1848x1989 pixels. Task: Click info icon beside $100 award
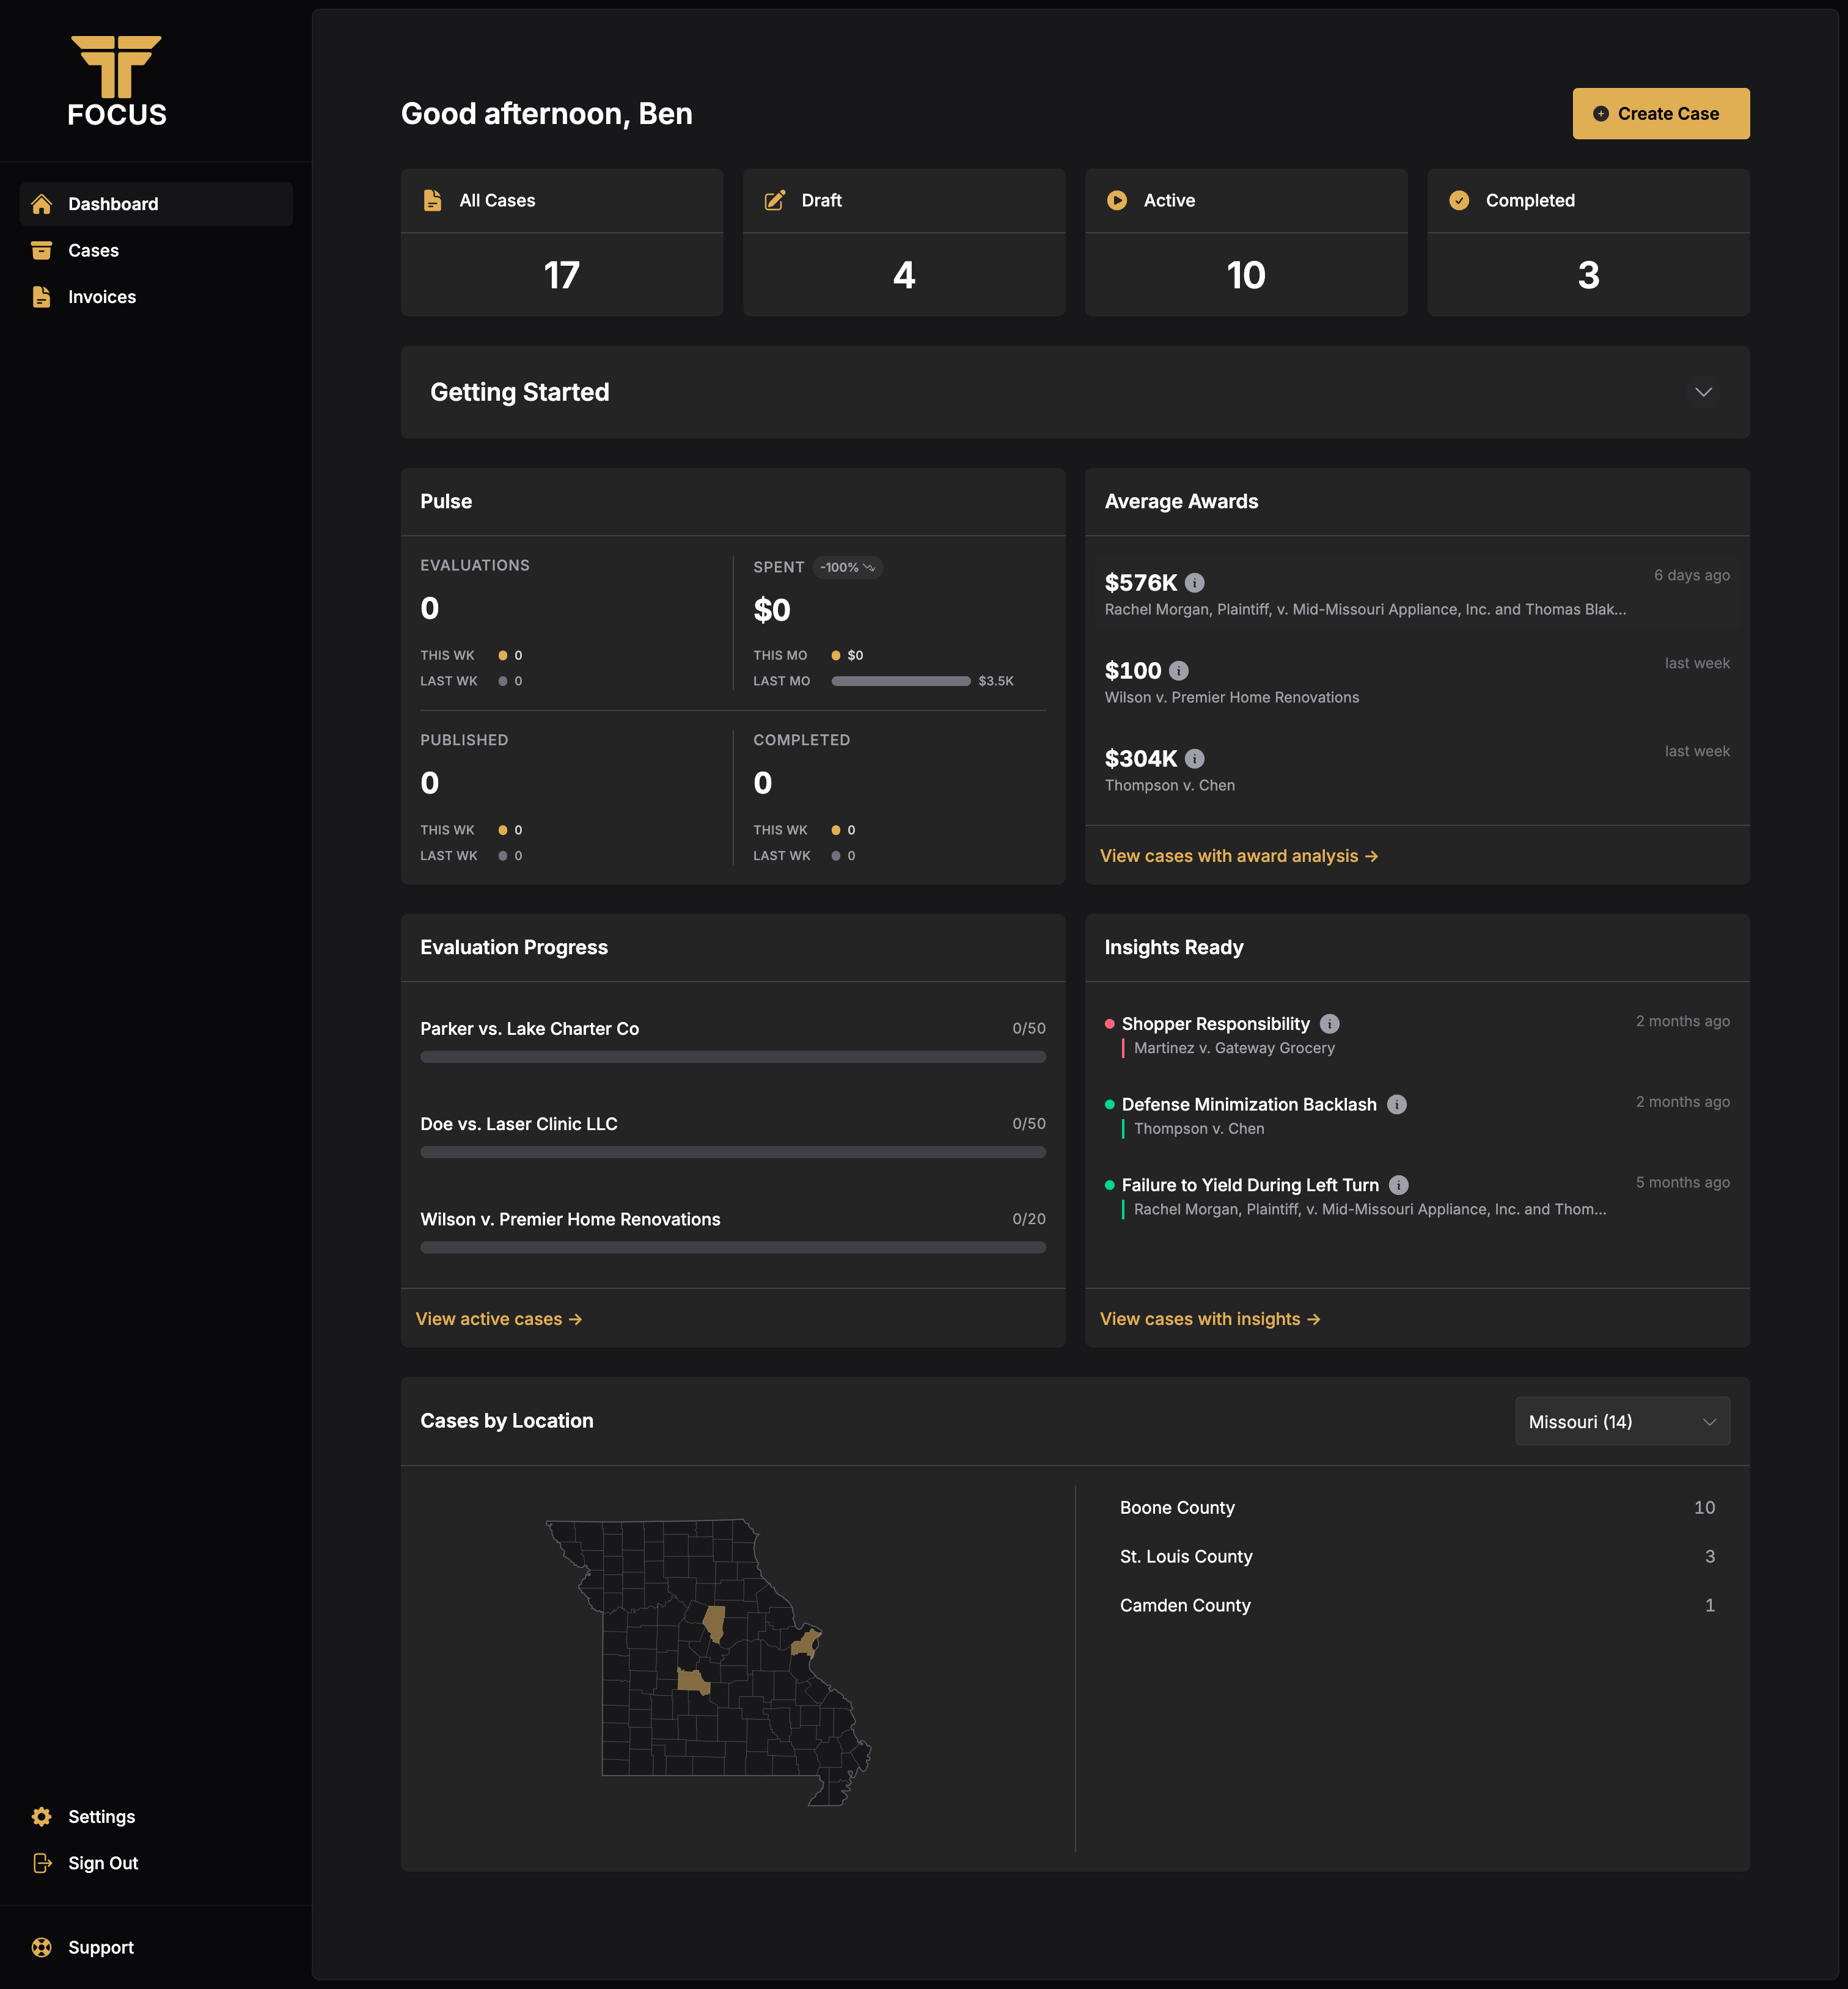pos(1178,671)
